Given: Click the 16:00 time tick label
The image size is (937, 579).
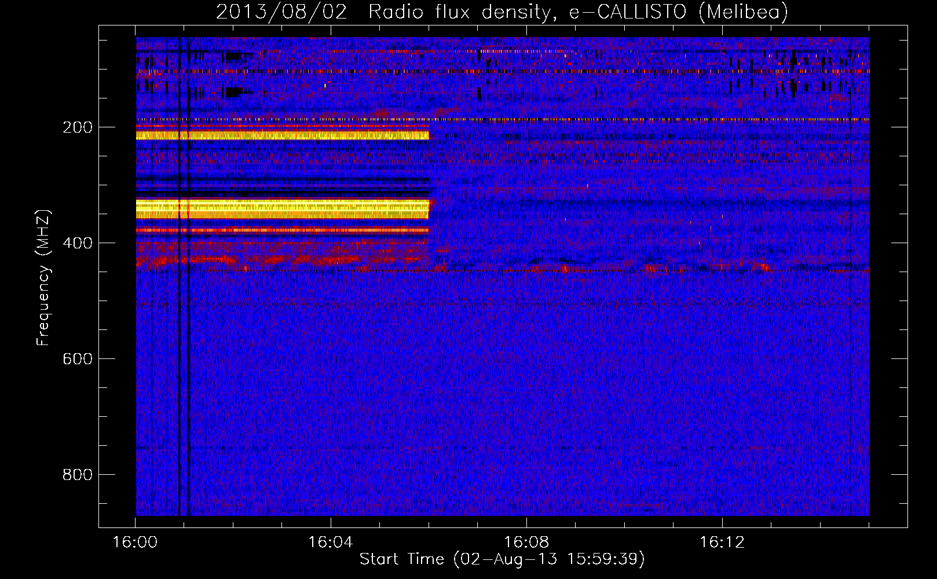Looking at the screenshot, I should [x=135, y=542].
